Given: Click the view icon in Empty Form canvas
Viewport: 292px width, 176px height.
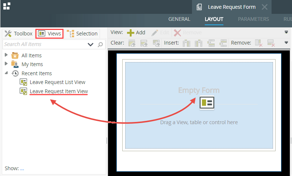Looking at the screenshot, I should (207, 103).
